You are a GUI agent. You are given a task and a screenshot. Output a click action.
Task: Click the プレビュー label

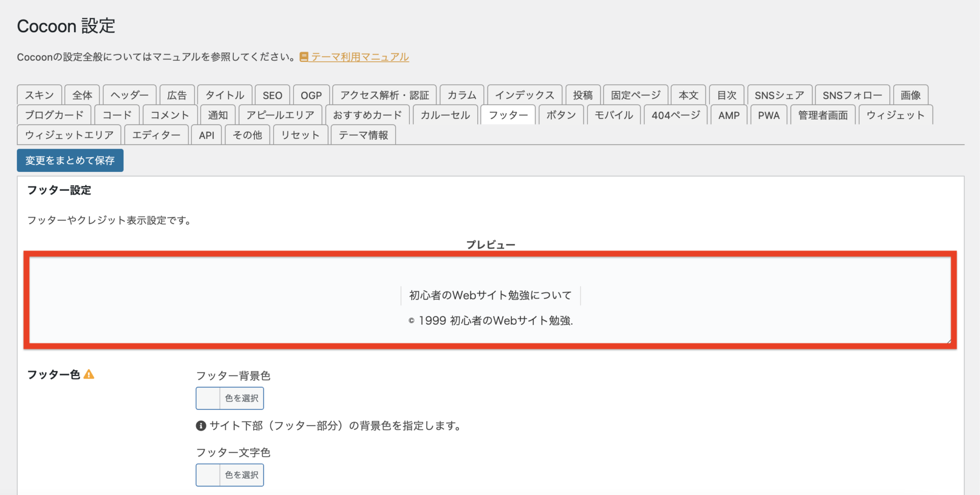pos(491,244)
